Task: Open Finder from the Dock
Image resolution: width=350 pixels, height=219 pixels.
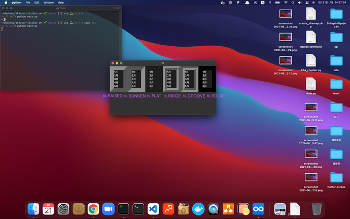Action: [33, 209]
